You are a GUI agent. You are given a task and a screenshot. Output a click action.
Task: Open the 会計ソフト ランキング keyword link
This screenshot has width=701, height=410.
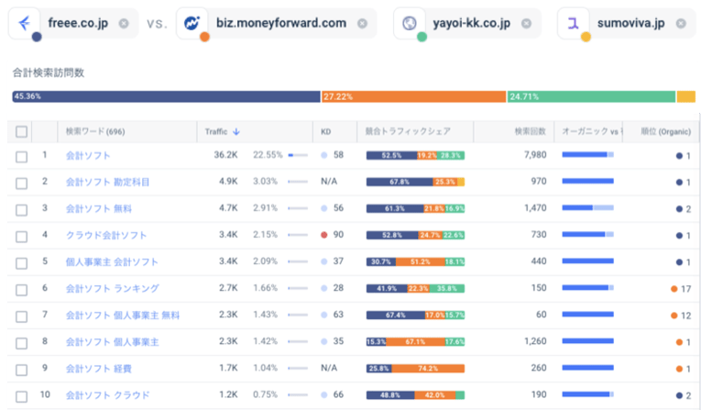click(x=112, y=289)
